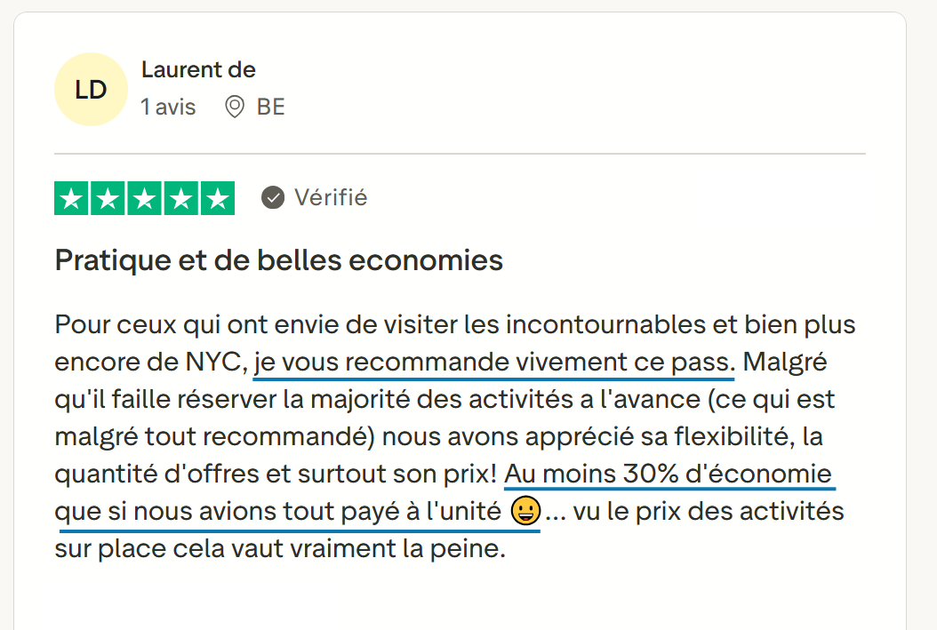Click the first green rating star

click(73, 198)
